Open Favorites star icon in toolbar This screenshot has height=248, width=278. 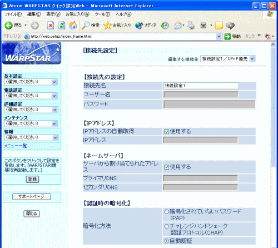point(107,26)
